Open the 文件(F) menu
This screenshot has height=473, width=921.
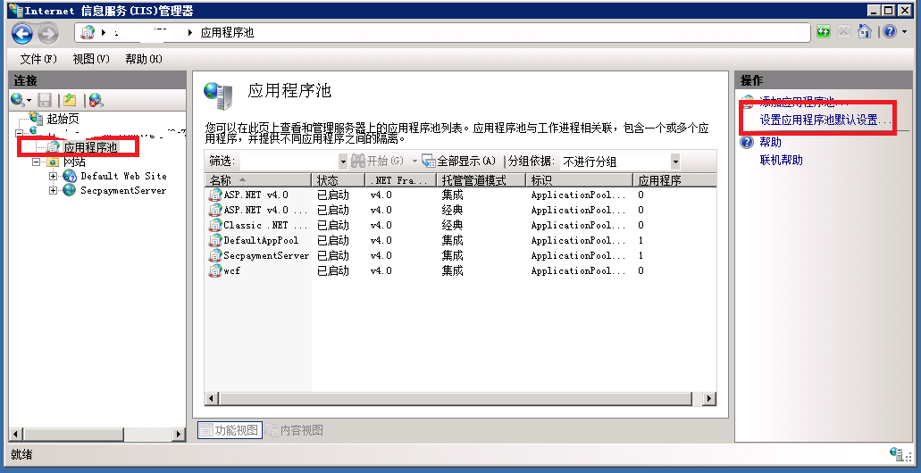point(38,59)
